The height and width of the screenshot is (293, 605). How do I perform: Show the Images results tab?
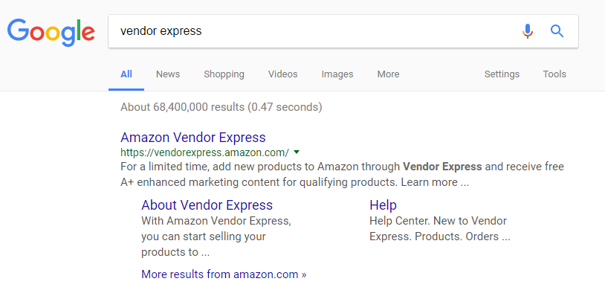(337, 74)
